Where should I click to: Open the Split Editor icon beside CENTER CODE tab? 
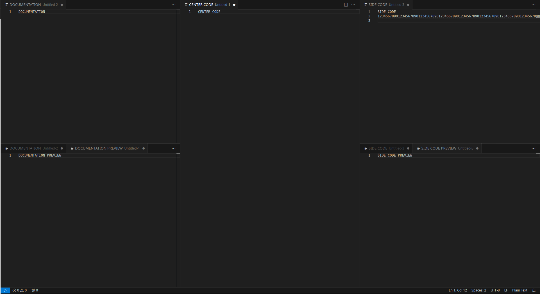point(345,4)
